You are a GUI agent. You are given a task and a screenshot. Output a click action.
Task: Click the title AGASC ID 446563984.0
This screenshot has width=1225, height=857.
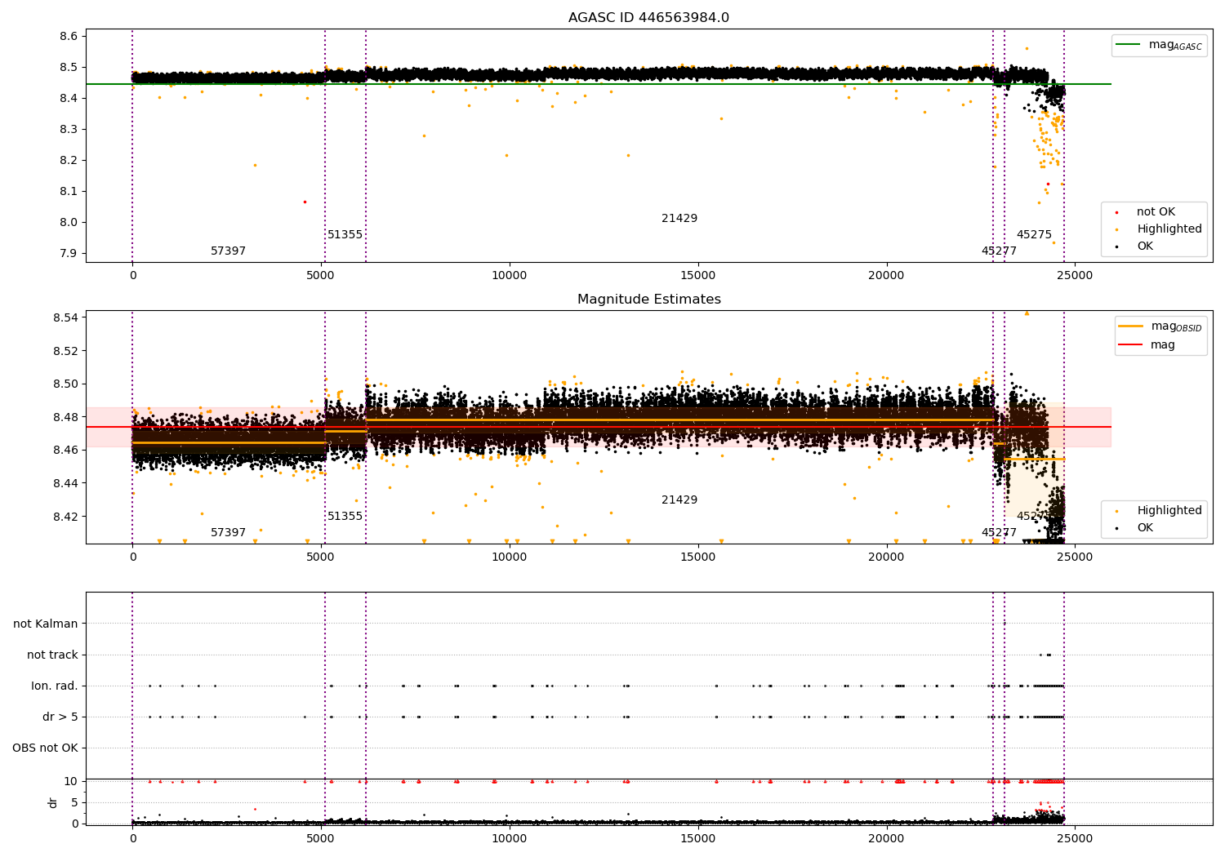tap(648, 18)
